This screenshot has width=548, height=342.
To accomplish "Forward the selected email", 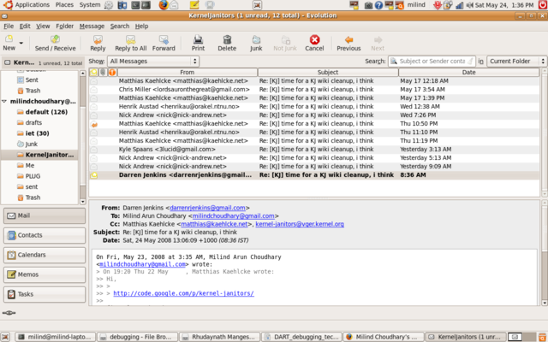I will click(x=164, y=43).
